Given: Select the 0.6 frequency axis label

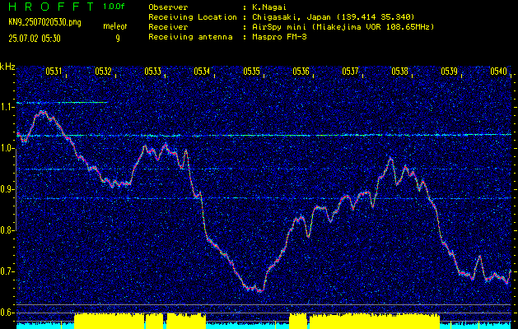Looking at the screenshot, I should tap(7, 313).
